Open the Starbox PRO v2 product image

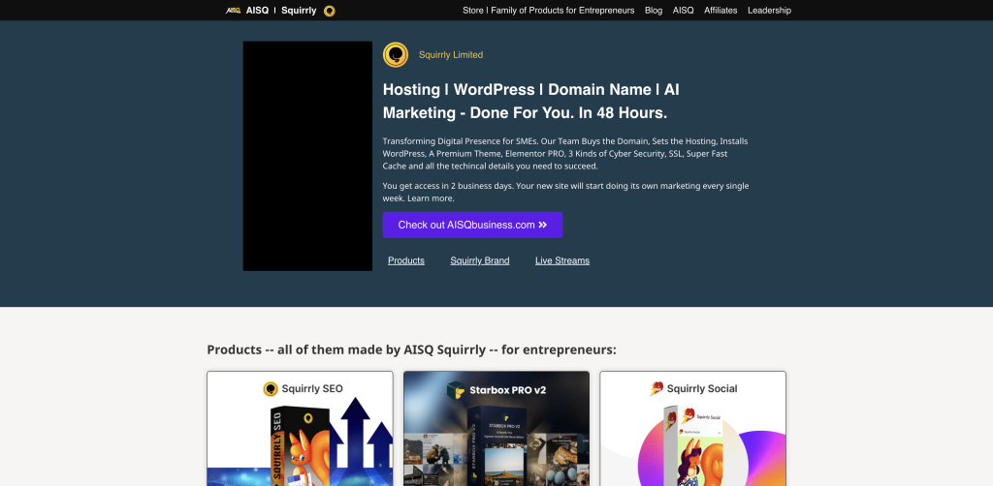click(x=496, y=429)
